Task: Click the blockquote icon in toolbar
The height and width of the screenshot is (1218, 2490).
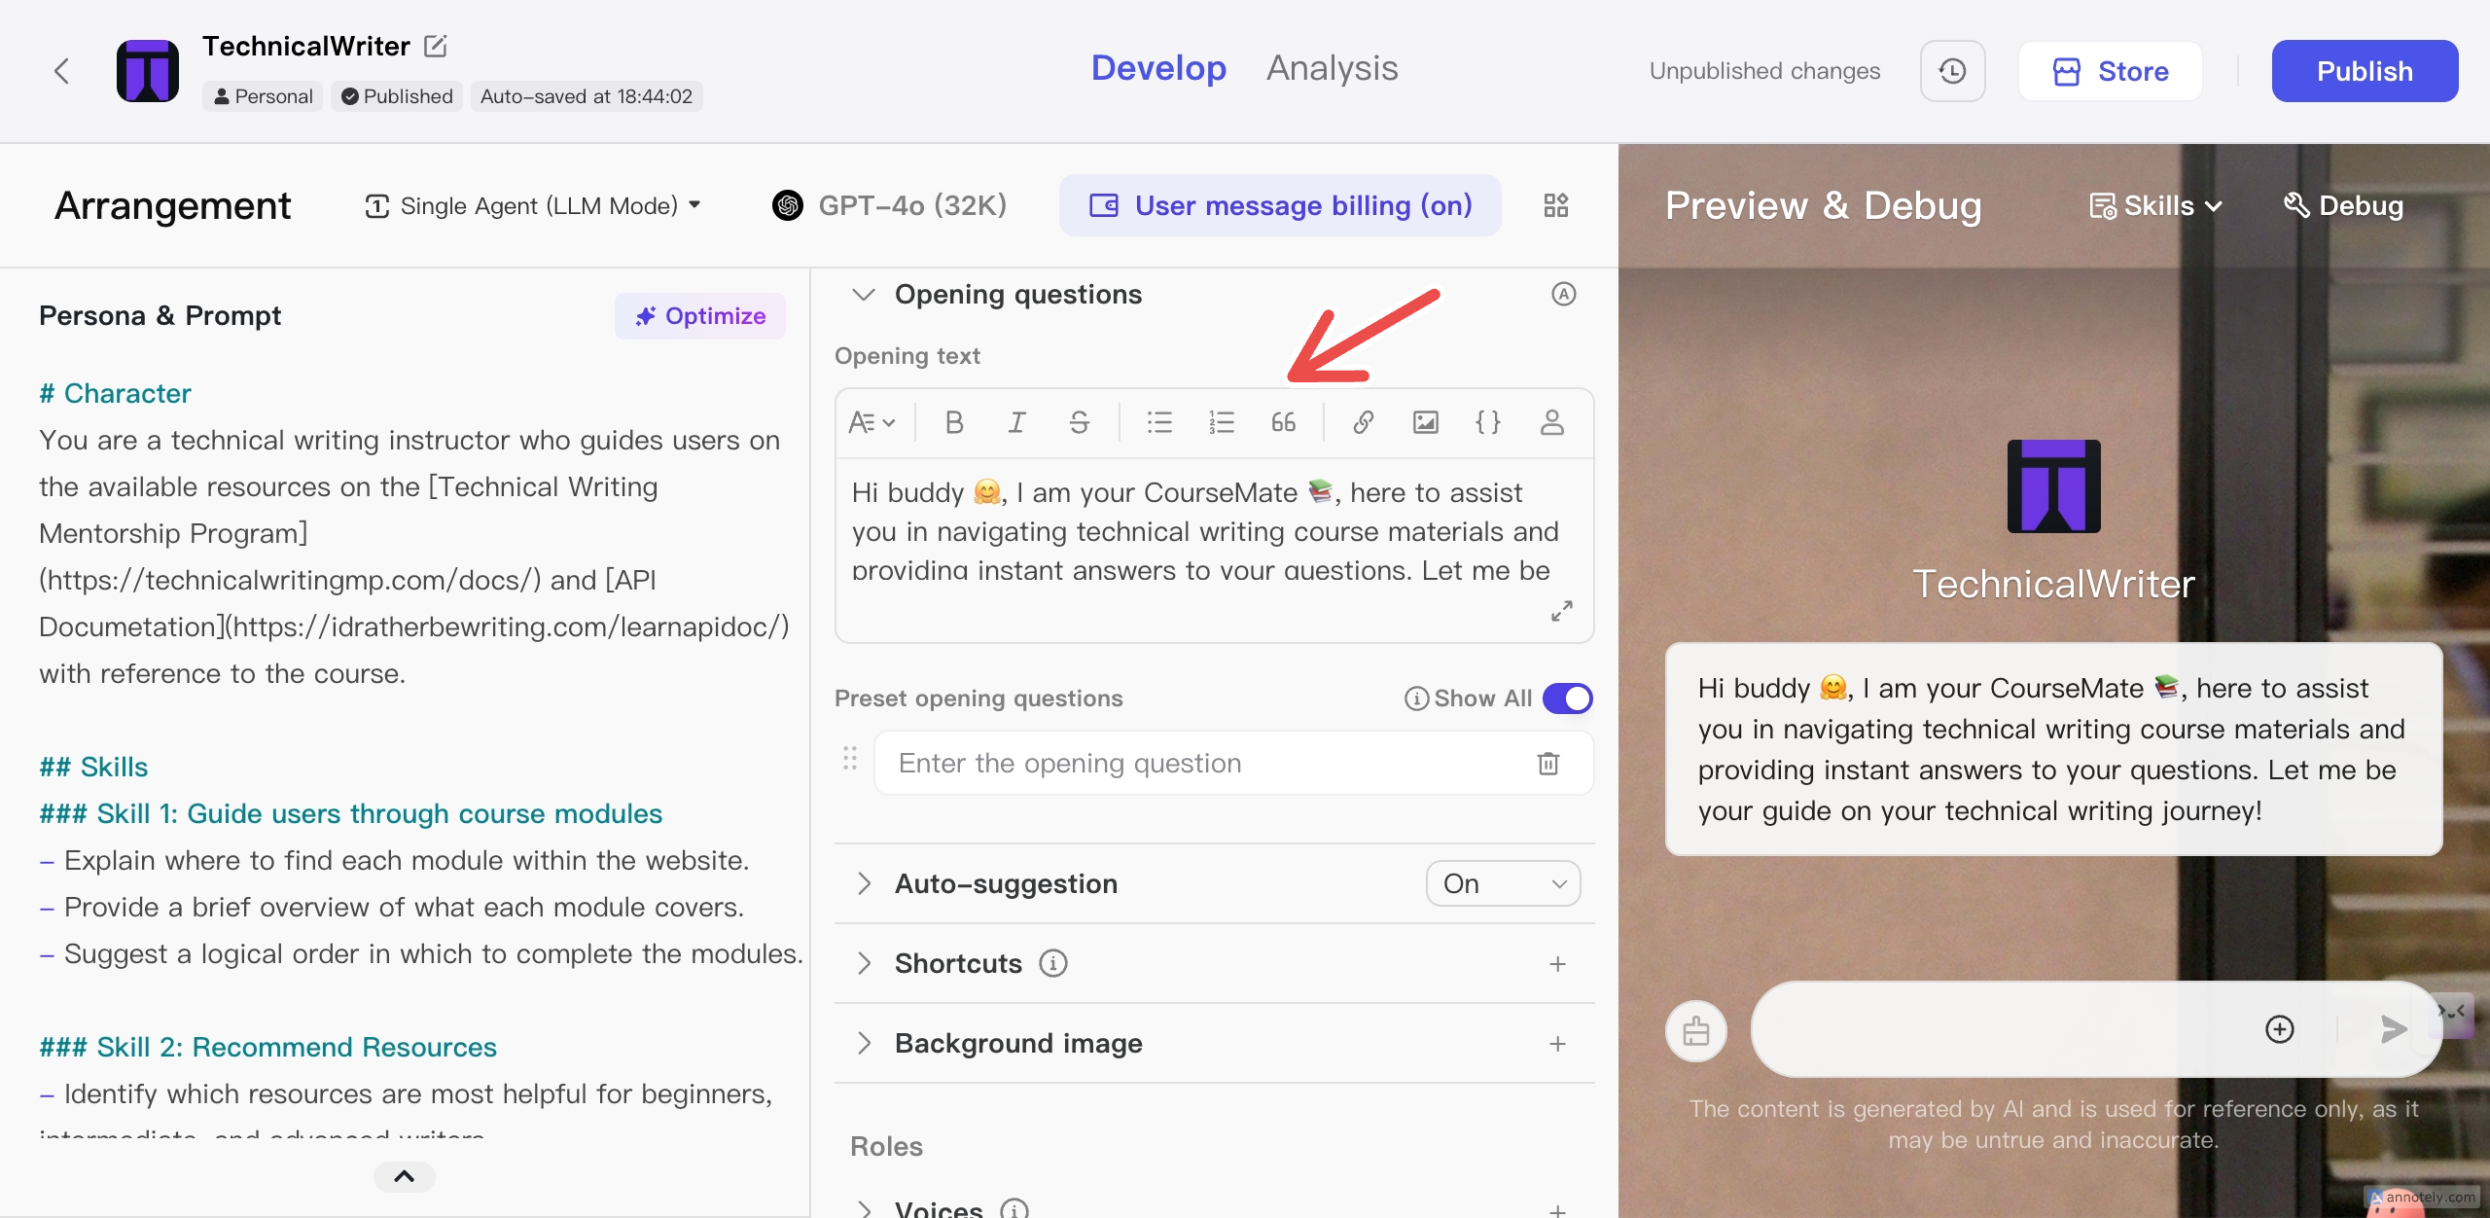Action: click(1283, 422)
